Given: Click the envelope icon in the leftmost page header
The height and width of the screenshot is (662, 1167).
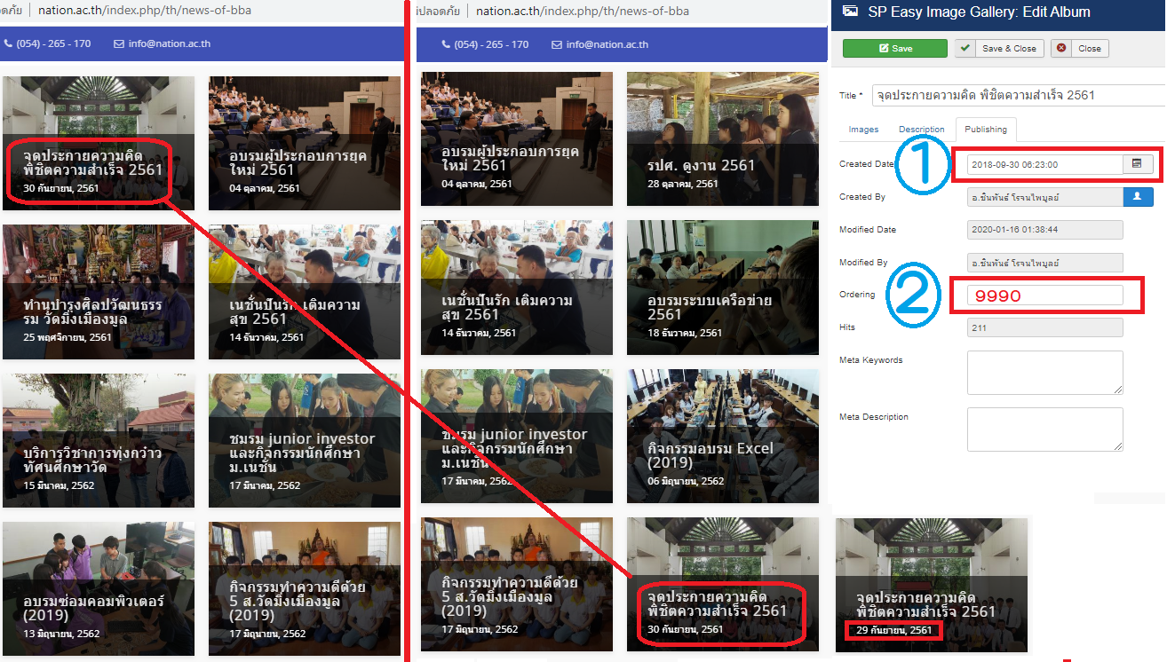Looking at the screenshot, I should (119, 43).
